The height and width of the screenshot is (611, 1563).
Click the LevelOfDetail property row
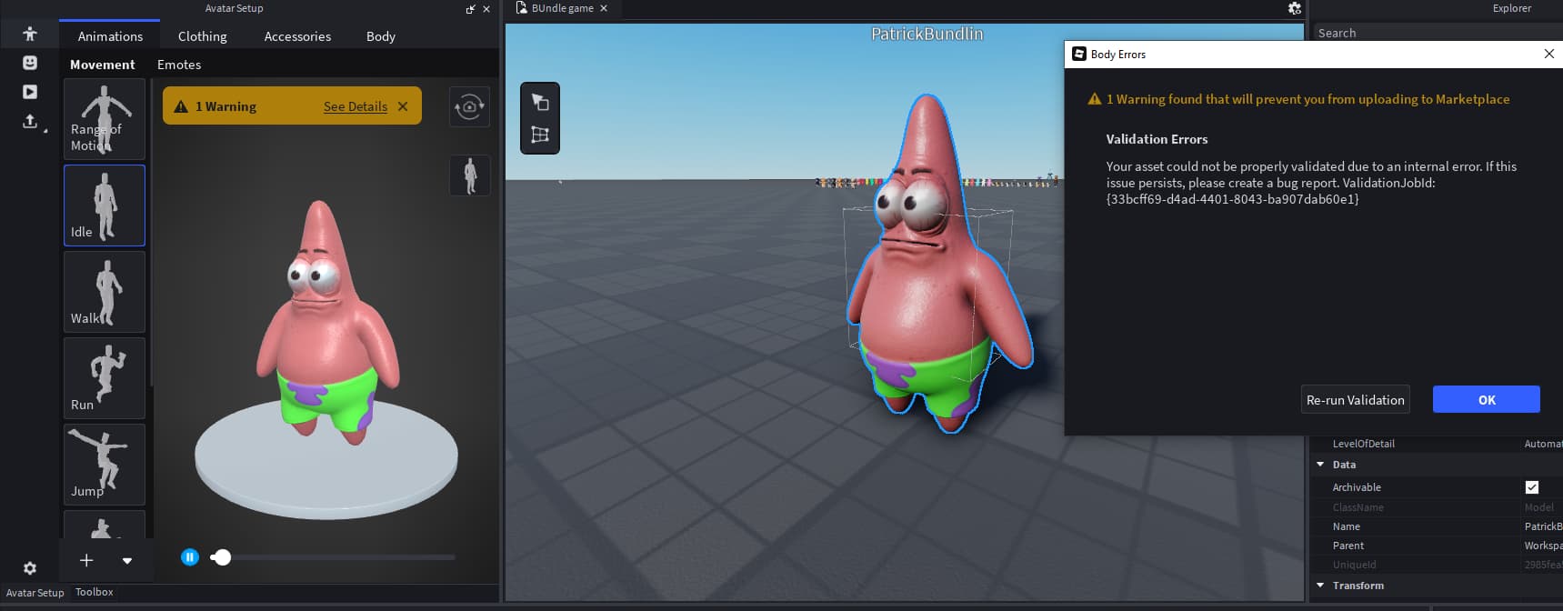click(x=1437, y=444)
